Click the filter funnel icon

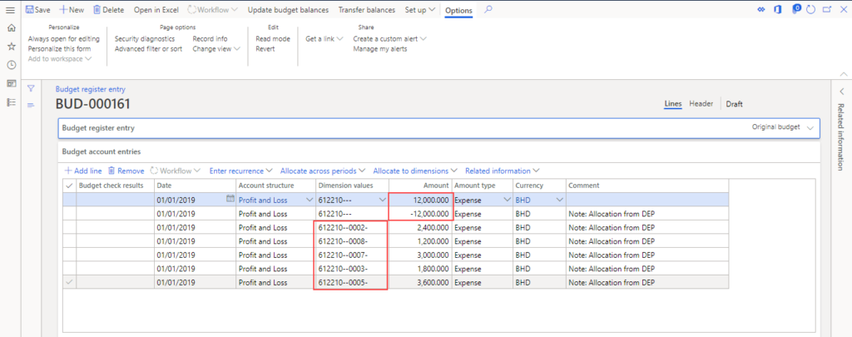pos(31,88)
